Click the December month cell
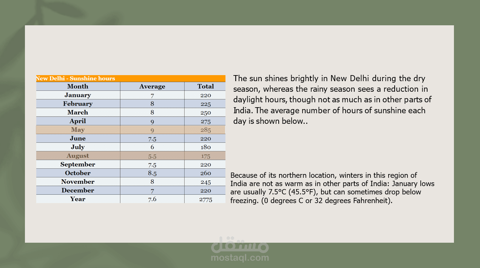This screenshot has height=268, width=480. tap(78, 191)
